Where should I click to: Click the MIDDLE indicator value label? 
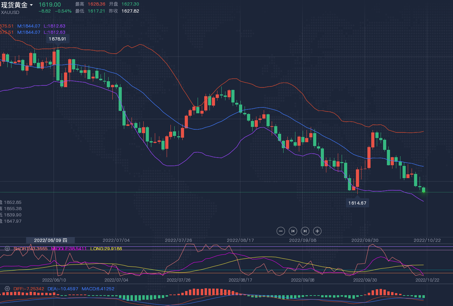click(69, 248)
